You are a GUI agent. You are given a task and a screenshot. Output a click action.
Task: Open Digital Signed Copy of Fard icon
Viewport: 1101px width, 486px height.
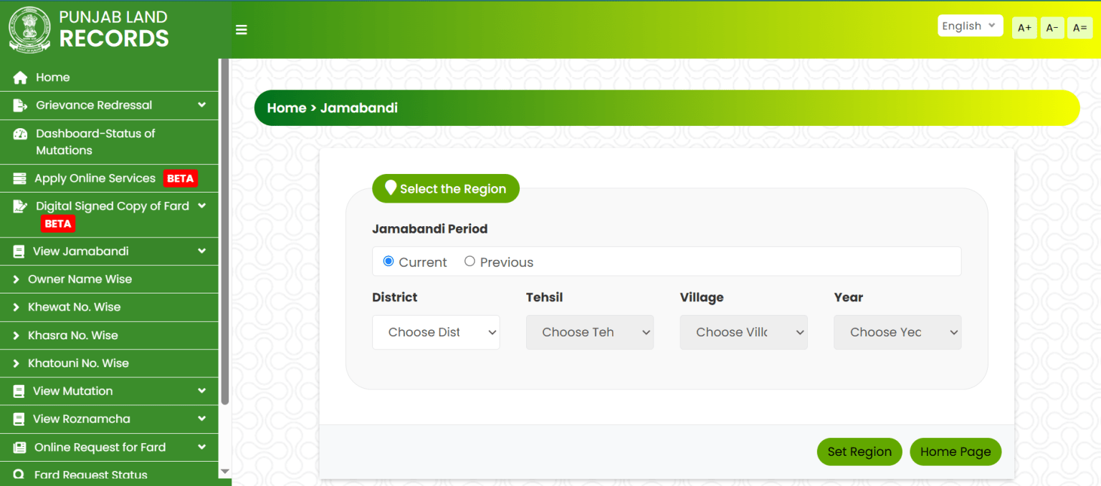tap(20, 205)
